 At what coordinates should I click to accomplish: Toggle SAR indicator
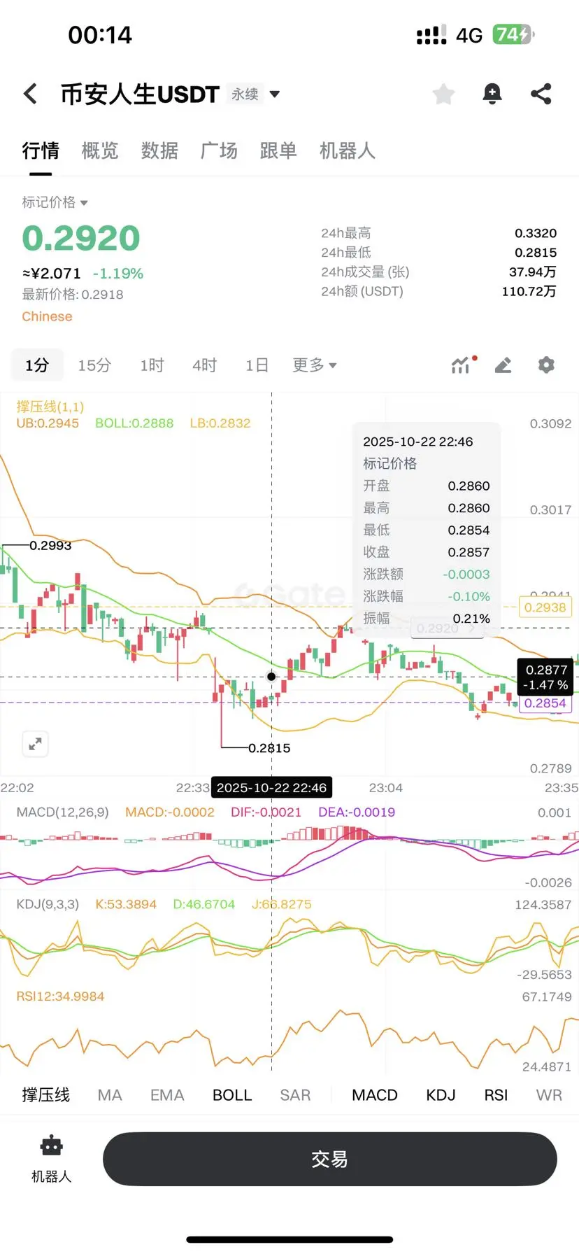(295, 1095)
